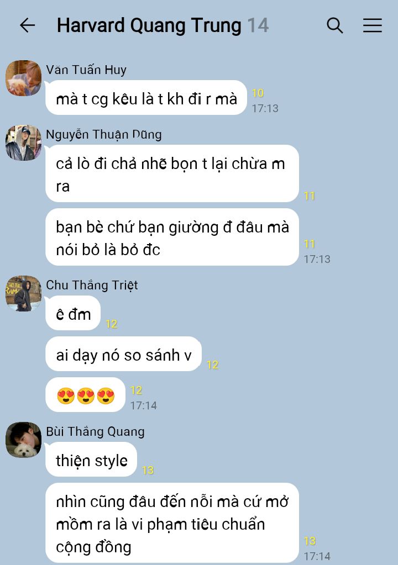
Task: Tap sender name Bùi Thắng Quang
Action: 95,431
